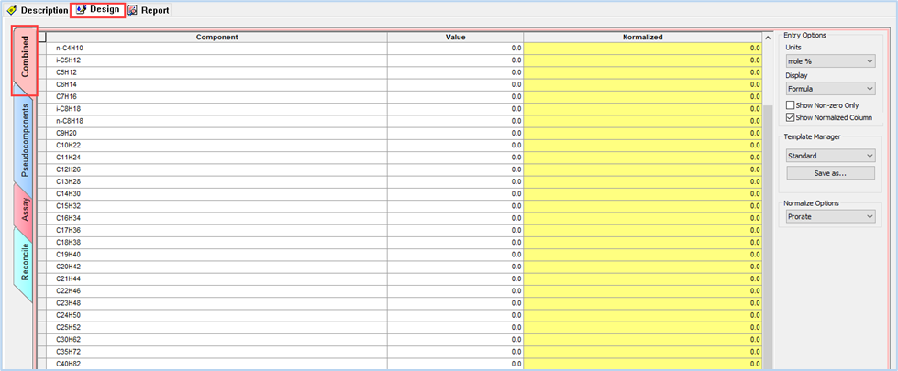The image size is (898, 371).
Task: Click the Description tab icon
Action: 12,10
